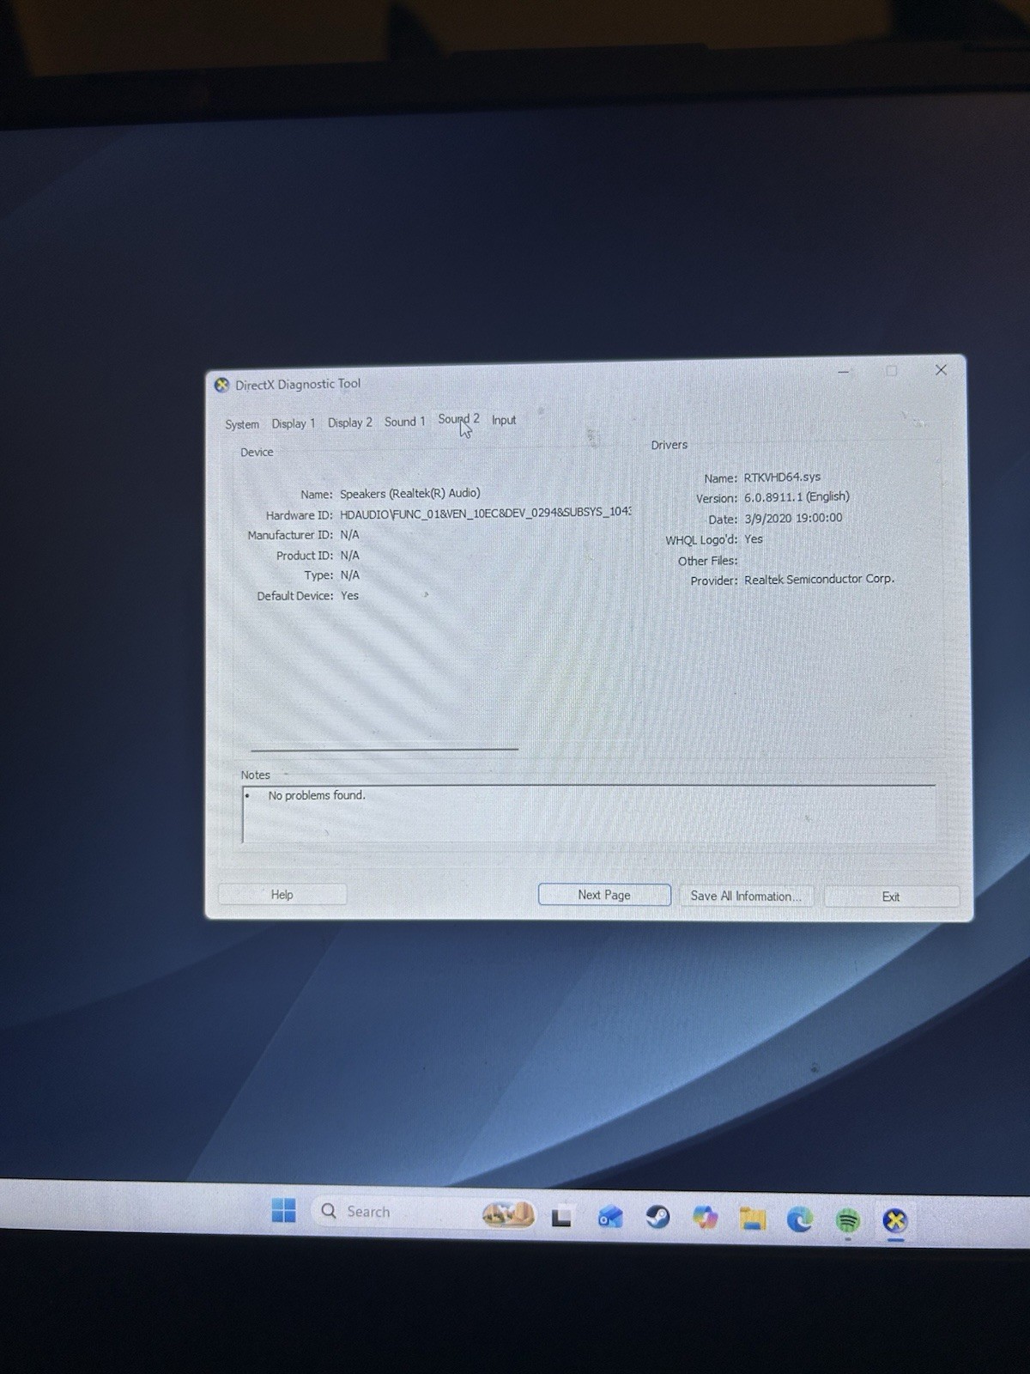Minimize the DirectX Diagnostic Tool window
Image resolution: width=1030 pixels, height=1374 pixels.
[844, 371]
